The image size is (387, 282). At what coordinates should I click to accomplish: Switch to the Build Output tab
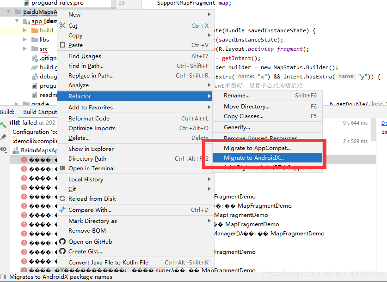click(x=40, y=112)
